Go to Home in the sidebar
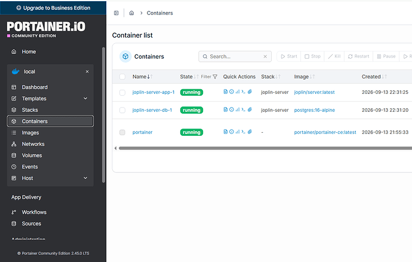 click(50, 51)
